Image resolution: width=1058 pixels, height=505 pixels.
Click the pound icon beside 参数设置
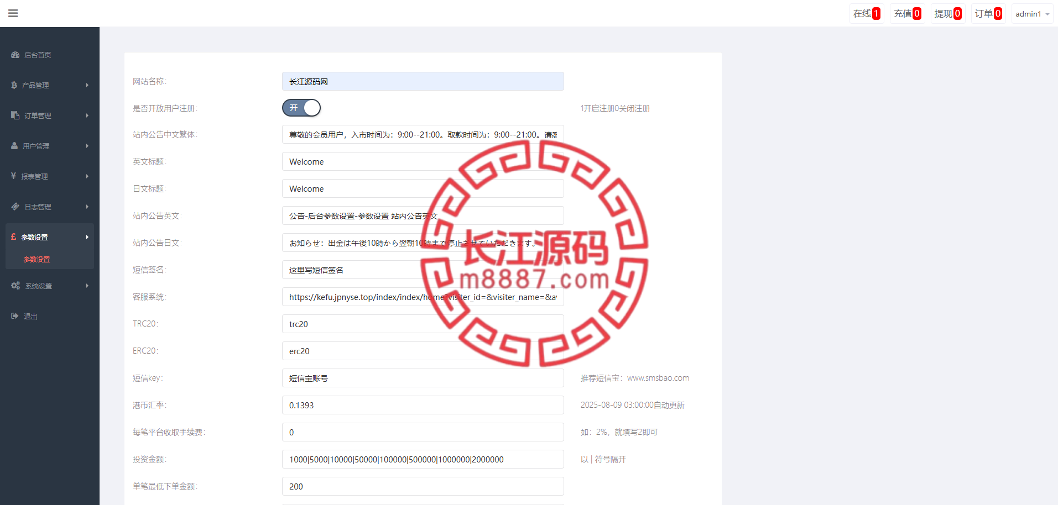14,237
